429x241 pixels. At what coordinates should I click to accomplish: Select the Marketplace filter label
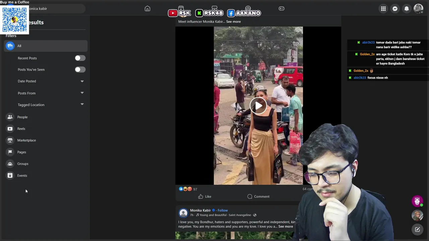(26, 140)
